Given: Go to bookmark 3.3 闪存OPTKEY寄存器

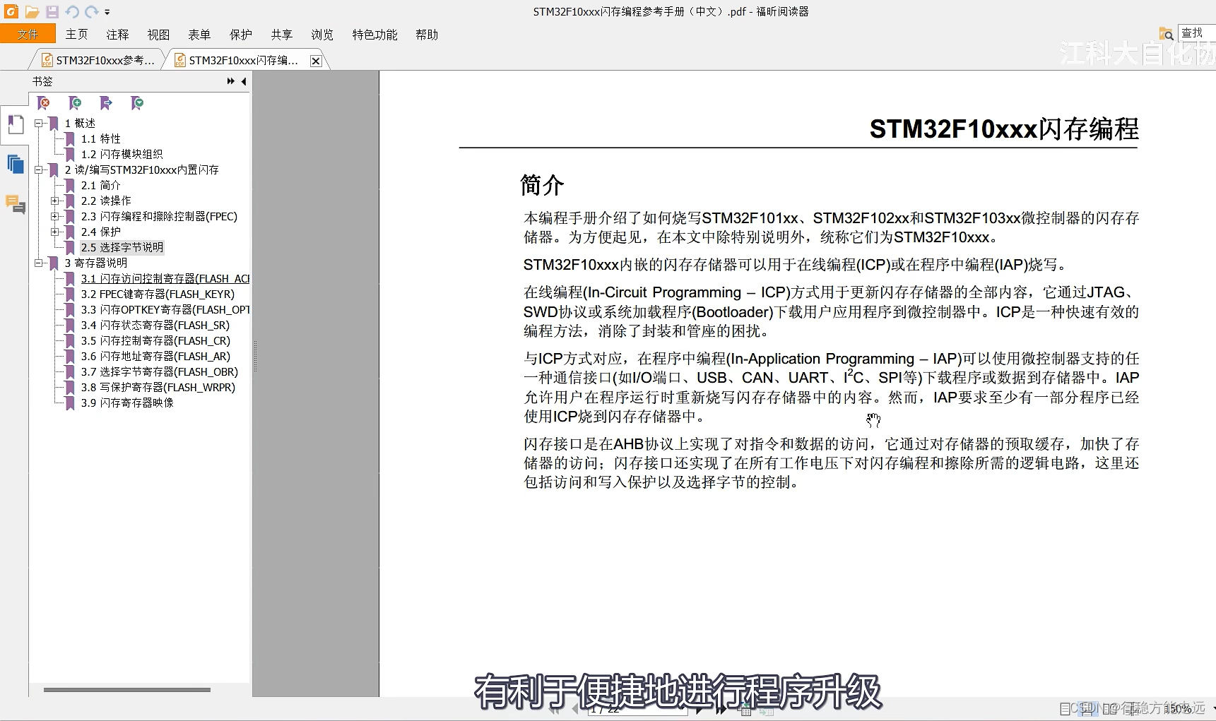Looking at the screenshot, I should point(165,309).
